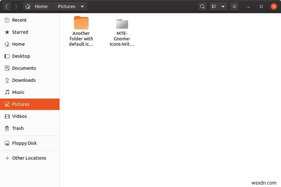Open the view options dropdown arrow

[223, 6]
